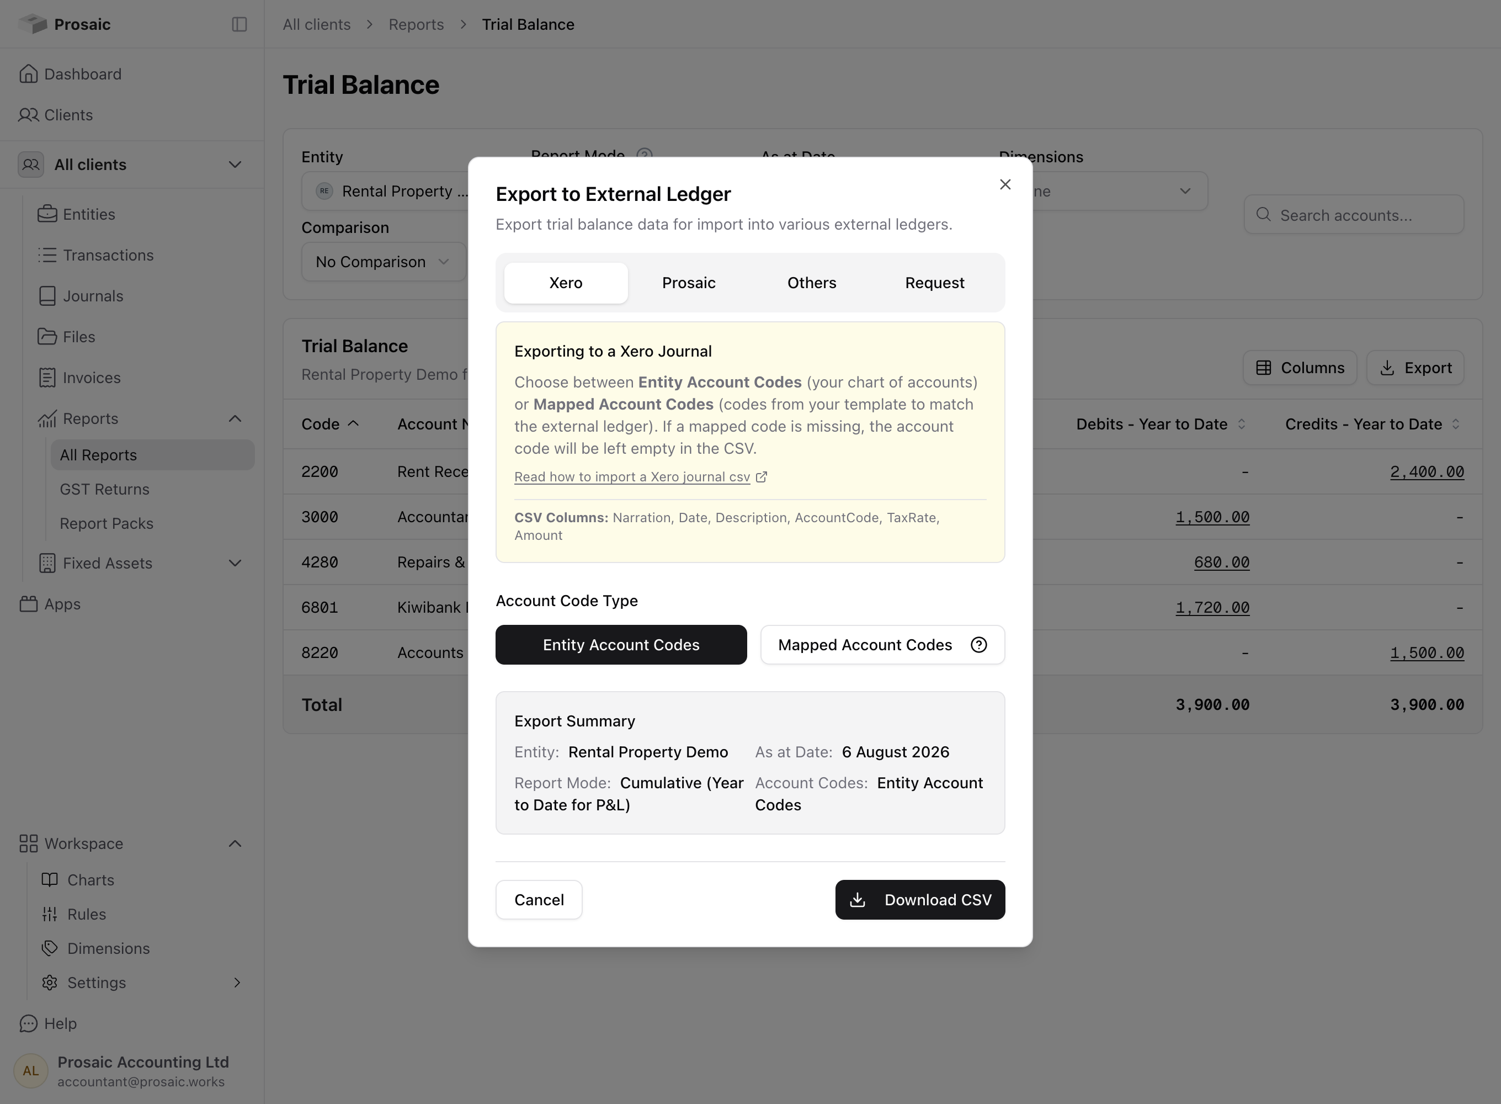Click the Dashboard home icon
The width and height of the screenshot is (1501, 1104).
coord(28,73)
